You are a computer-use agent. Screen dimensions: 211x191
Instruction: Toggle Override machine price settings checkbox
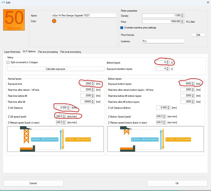click(122, 28)
